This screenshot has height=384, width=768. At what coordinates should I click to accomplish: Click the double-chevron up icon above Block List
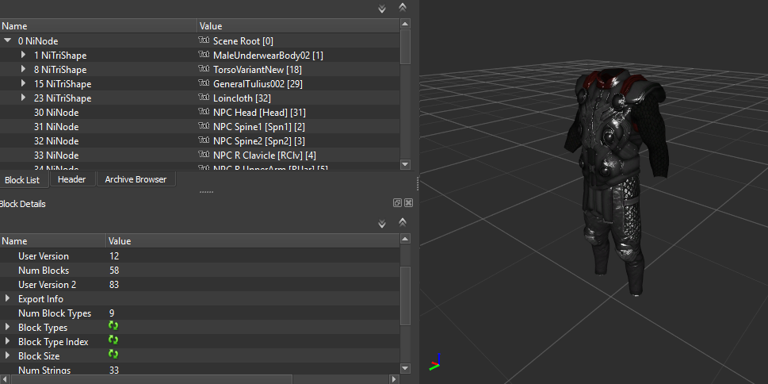coord(403,7)
